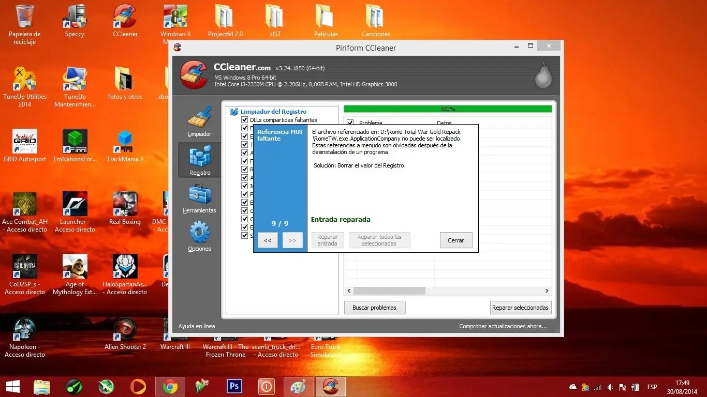Viewport: 707px width, 397px height.
Task: Toggle registry checkbox whose label starts with P
Action: pos(245,194)
